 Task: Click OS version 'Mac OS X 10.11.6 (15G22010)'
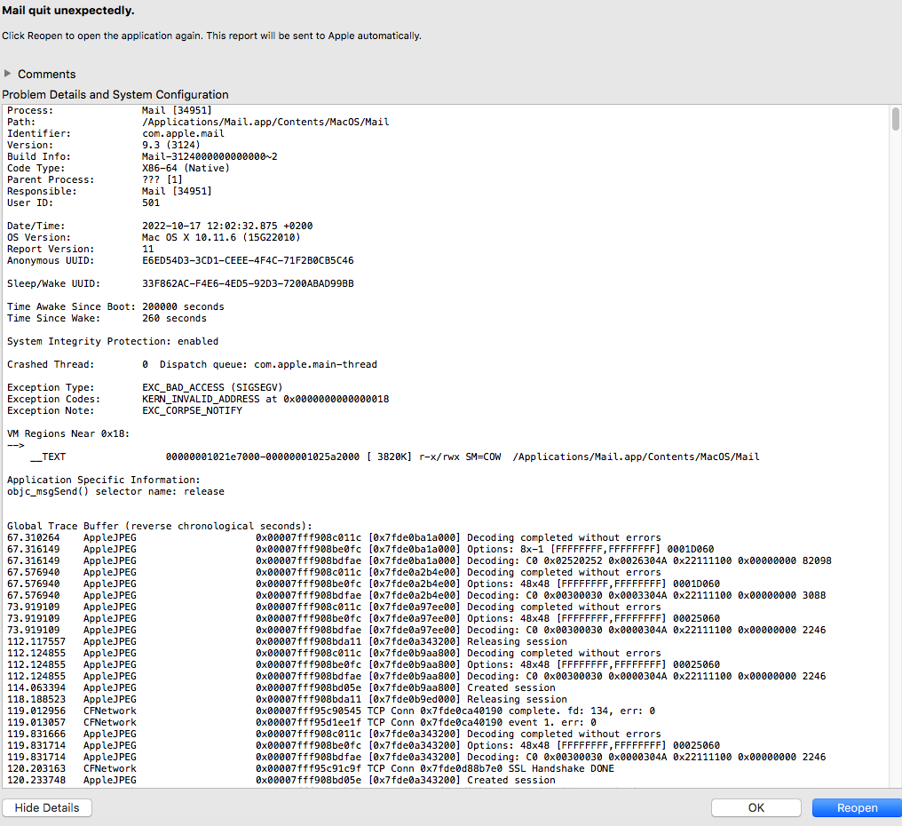[221, 237]
